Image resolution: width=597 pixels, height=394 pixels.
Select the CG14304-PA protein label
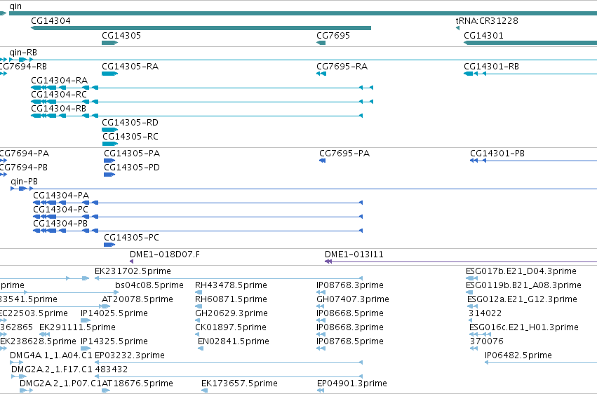pyautogui.click(x=61, y=196)
